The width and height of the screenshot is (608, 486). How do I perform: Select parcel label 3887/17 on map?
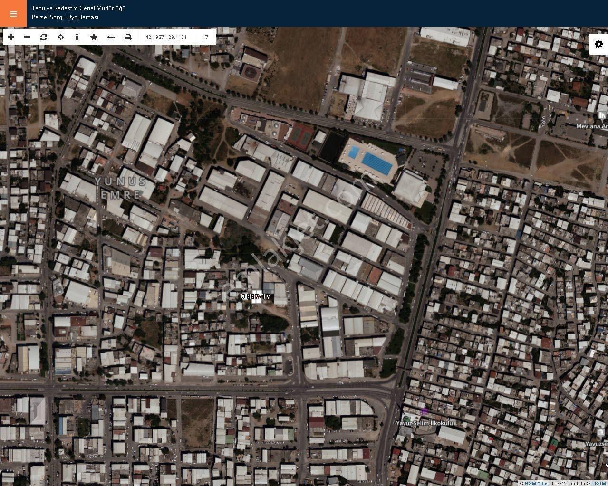tap(256, 296)
